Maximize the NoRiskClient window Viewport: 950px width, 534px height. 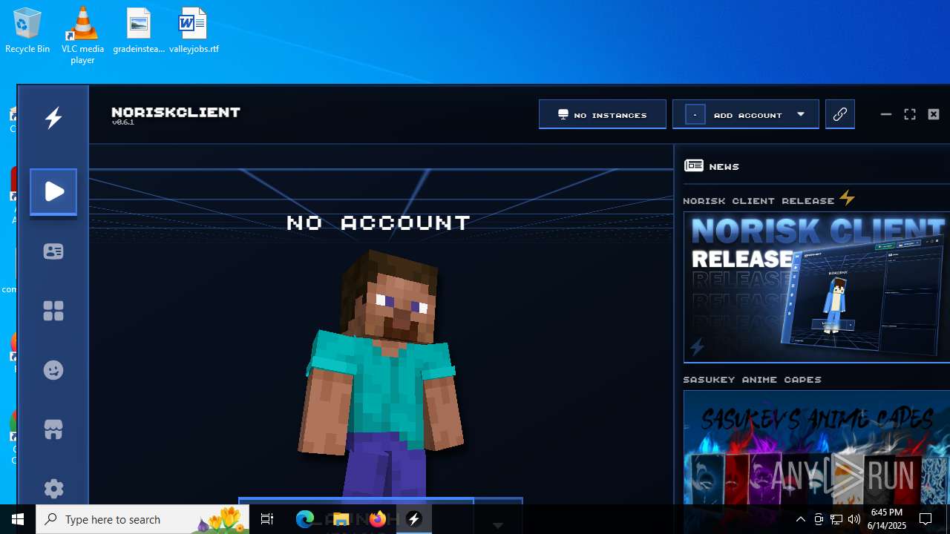(x=910, y=114)
